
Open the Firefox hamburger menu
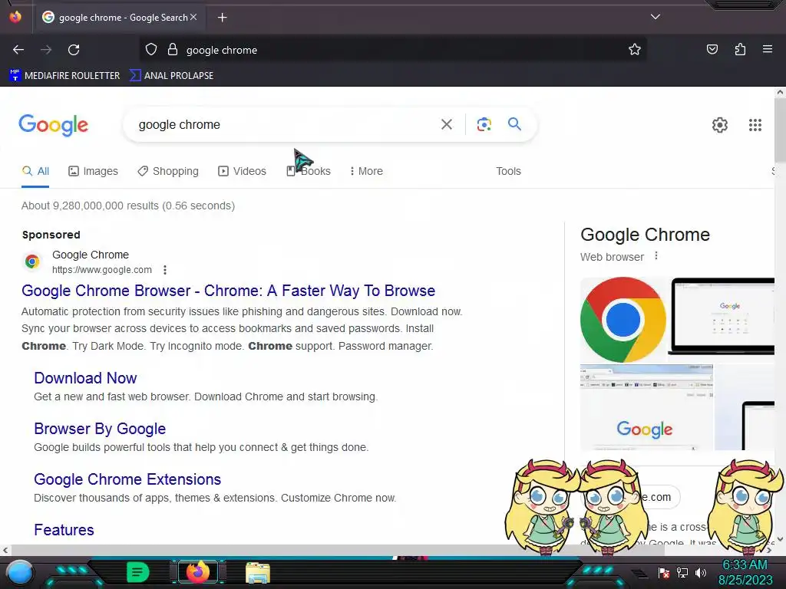click(767, 49)
